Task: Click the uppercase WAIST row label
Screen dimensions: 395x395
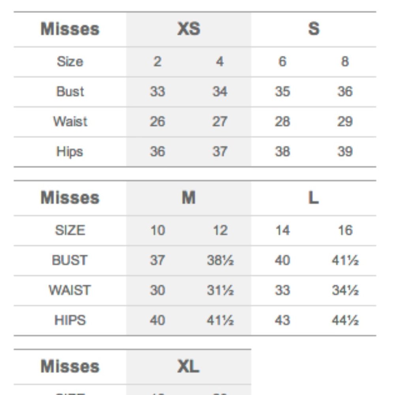Action: [x=70, y=290]
